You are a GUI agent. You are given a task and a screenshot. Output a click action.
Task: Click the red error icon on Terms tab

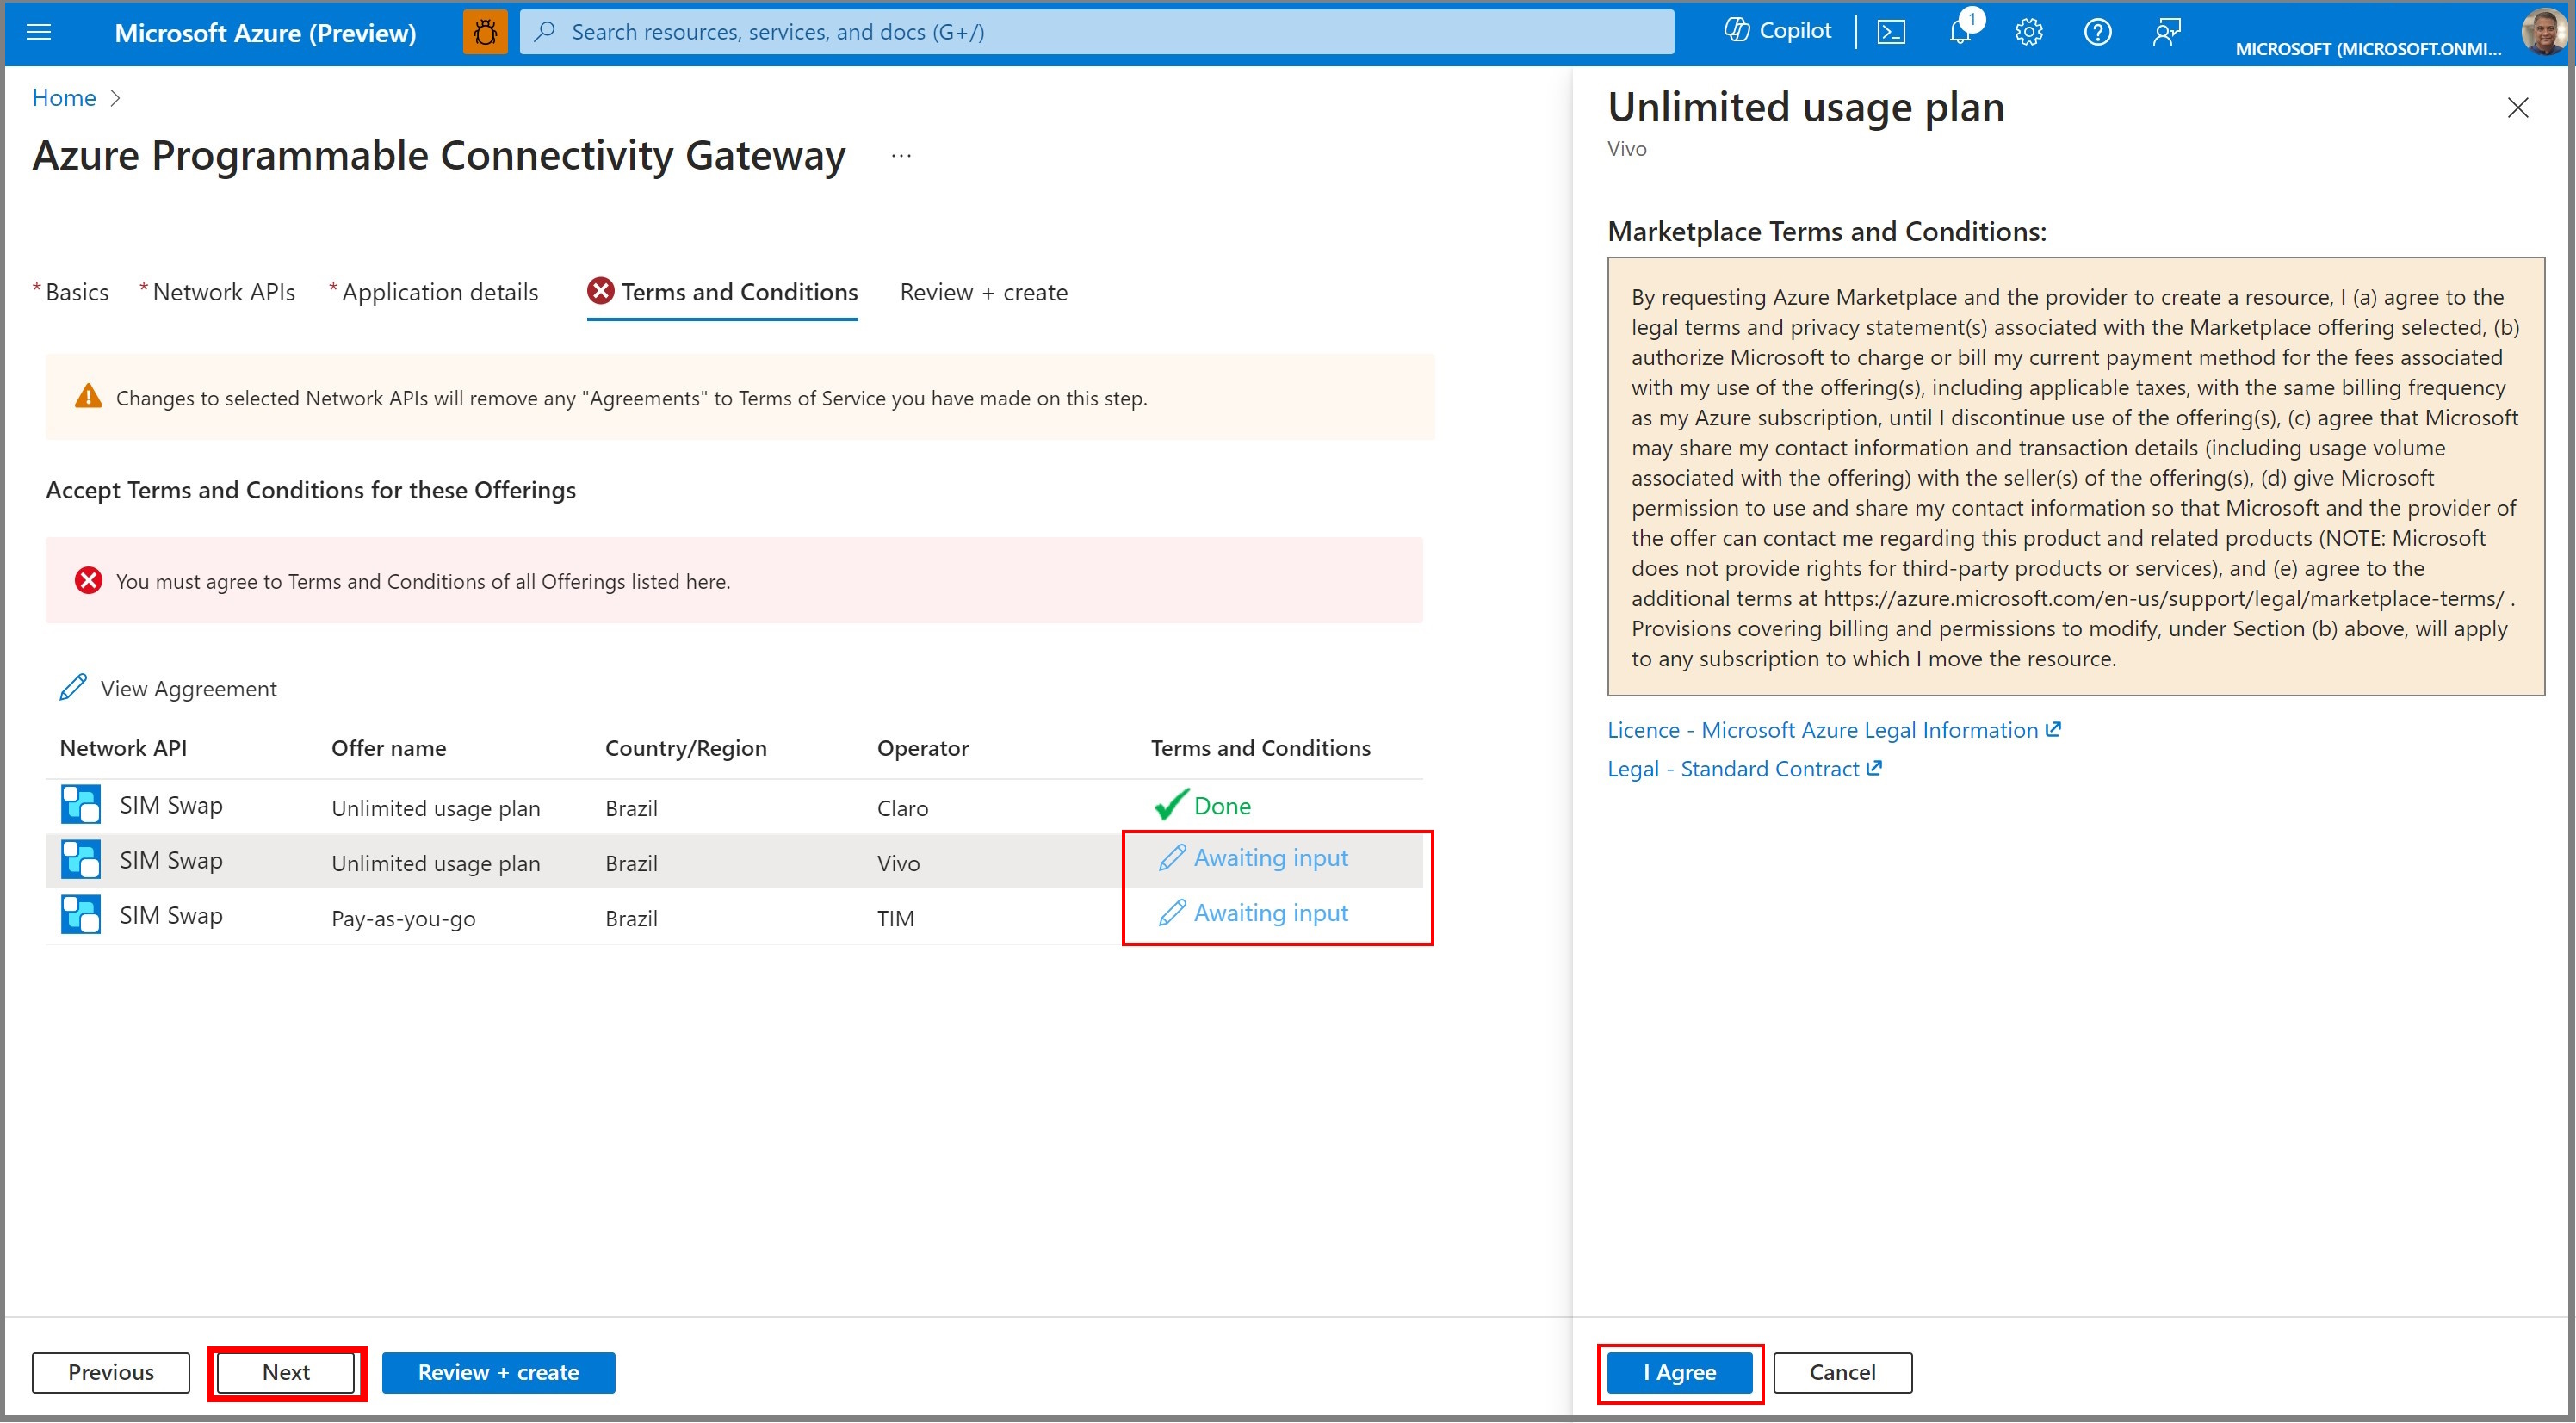(600, 291)
